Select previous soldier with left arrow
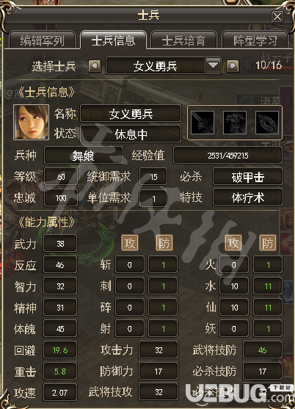 [95, 66]
